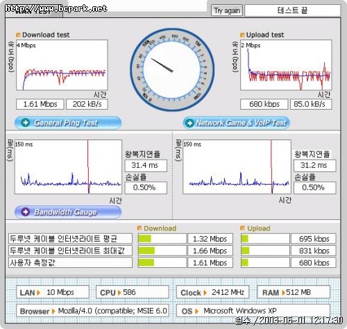Click the Upload test header icon

click(x=242, y=35)
